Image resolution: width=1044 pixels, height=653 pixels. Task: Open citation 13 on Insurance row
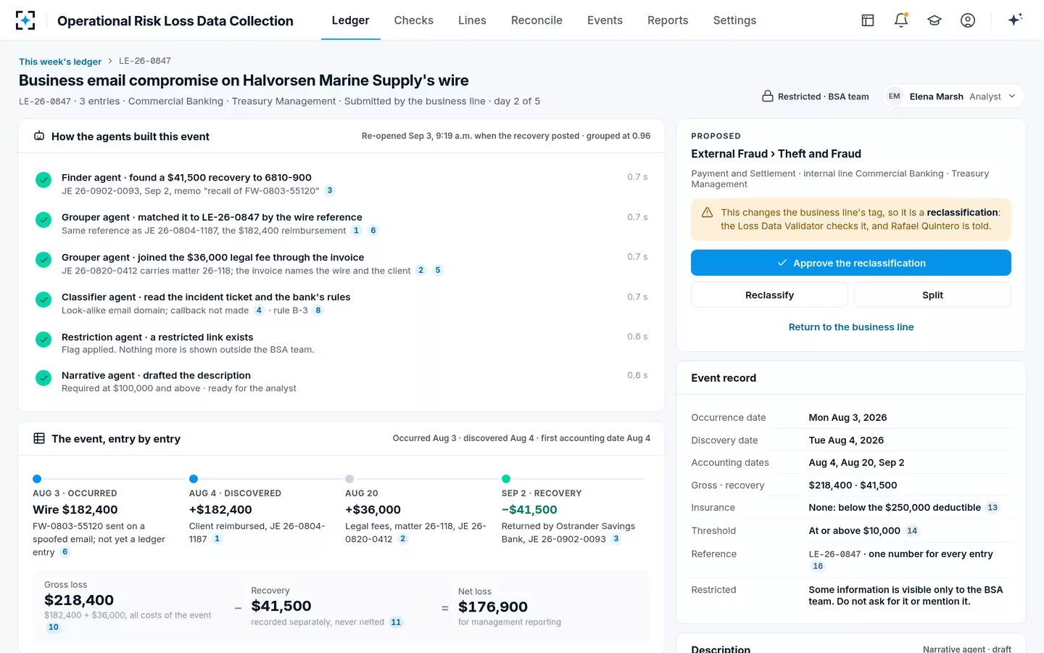point(993,508)
